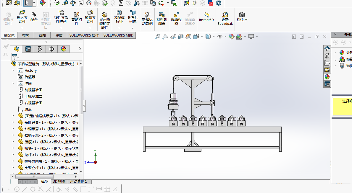The image size is (352, 193).
Task: Open Assembly Features (装配体特征)
Action: coord(119,17)
